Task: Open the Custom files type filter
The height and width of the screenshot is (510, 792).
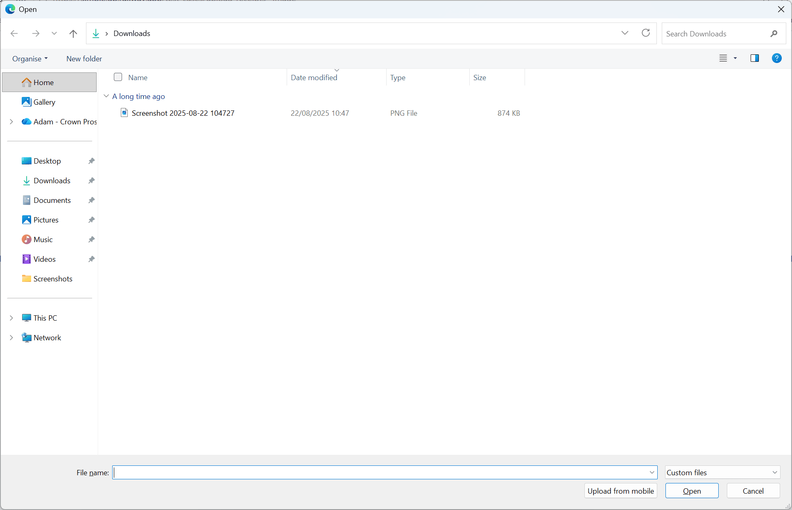Action: click(x=722, y=472)
